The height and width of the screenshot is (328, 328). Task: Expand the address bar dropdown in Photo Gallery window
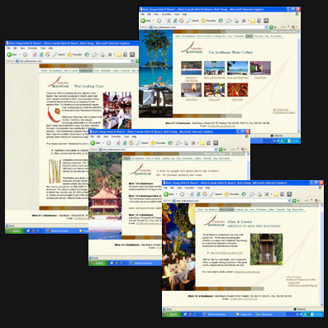click(266, 27)
